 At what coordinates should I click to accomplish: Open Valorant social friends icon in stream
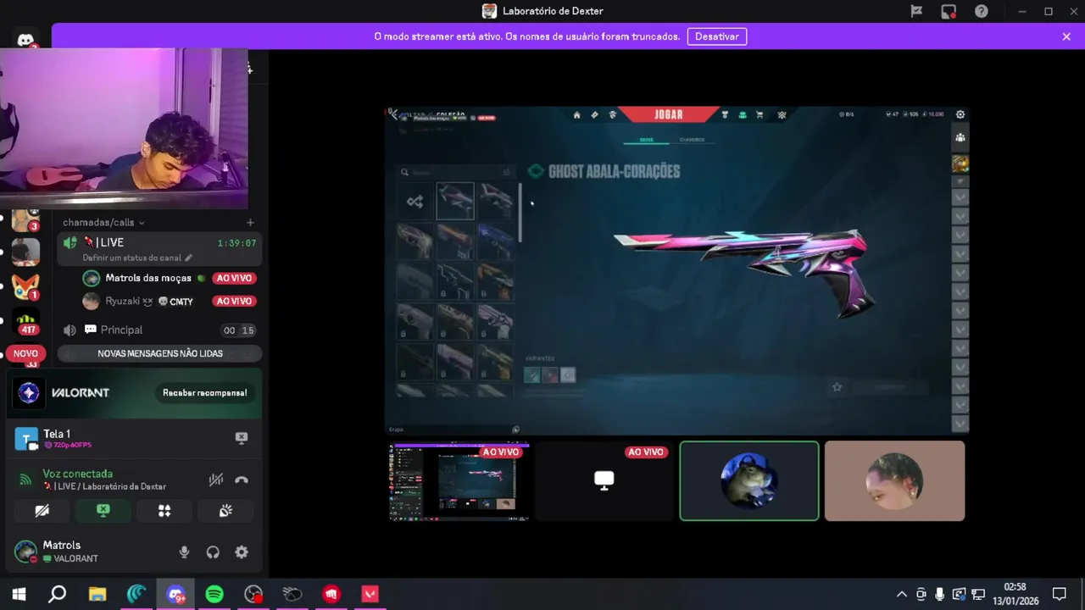tap(960, 137)
